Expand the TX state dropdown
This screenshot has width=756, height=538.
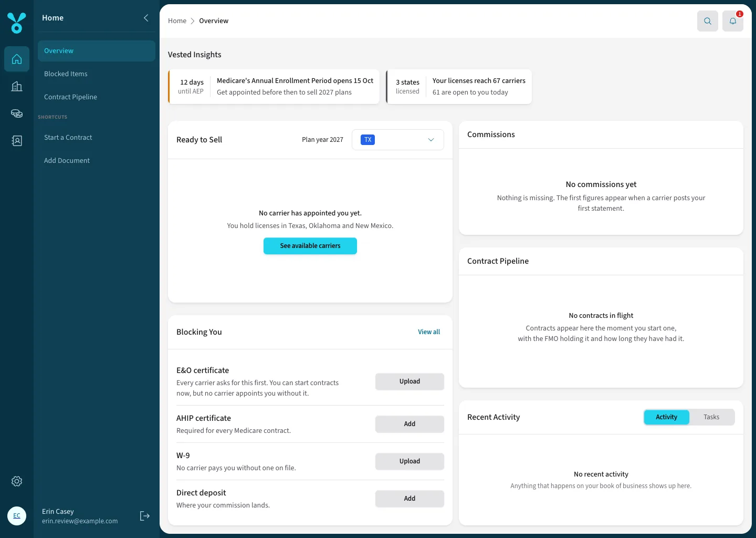click(398, 140)
